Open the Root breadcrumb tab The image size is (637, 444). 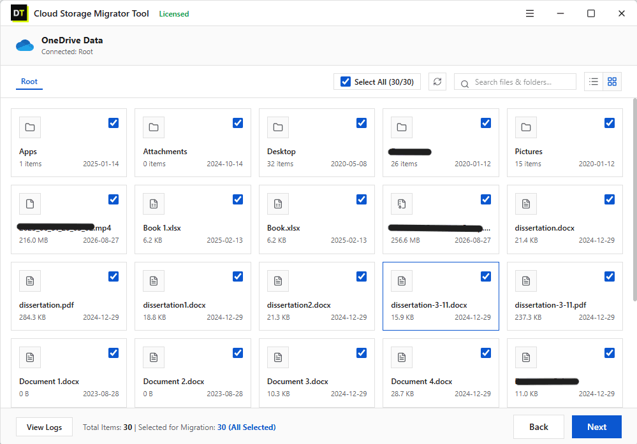point(29,82)
